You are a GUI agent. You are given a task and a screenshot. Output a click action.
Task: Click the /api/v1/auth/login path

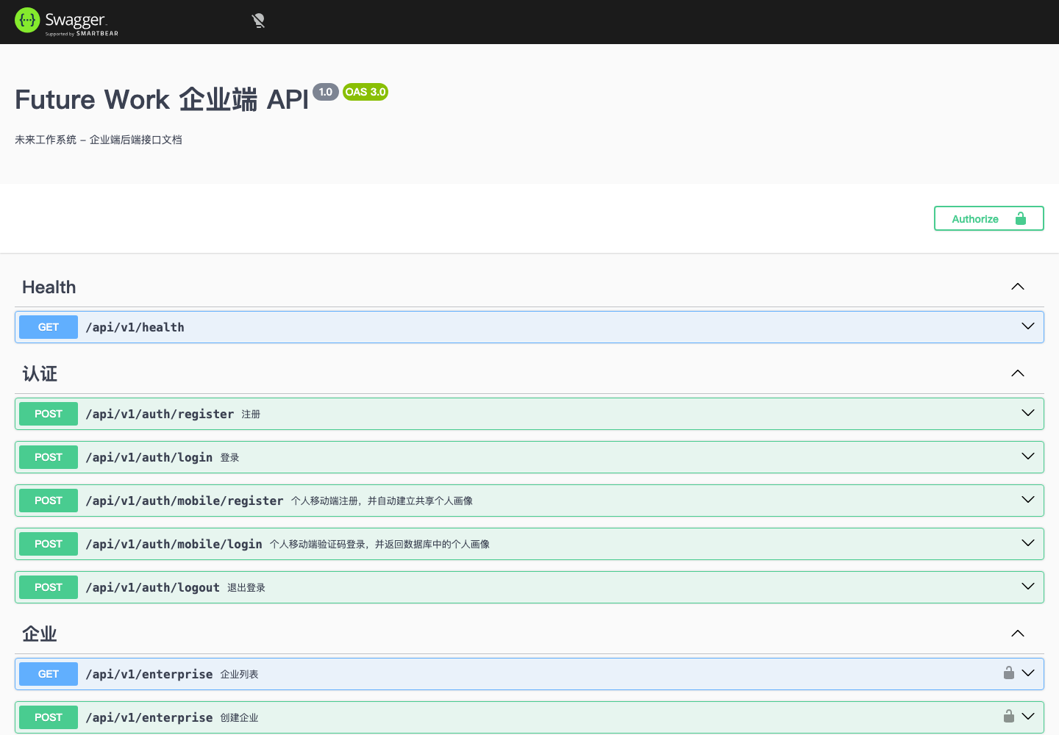click(x=149, y=457)
